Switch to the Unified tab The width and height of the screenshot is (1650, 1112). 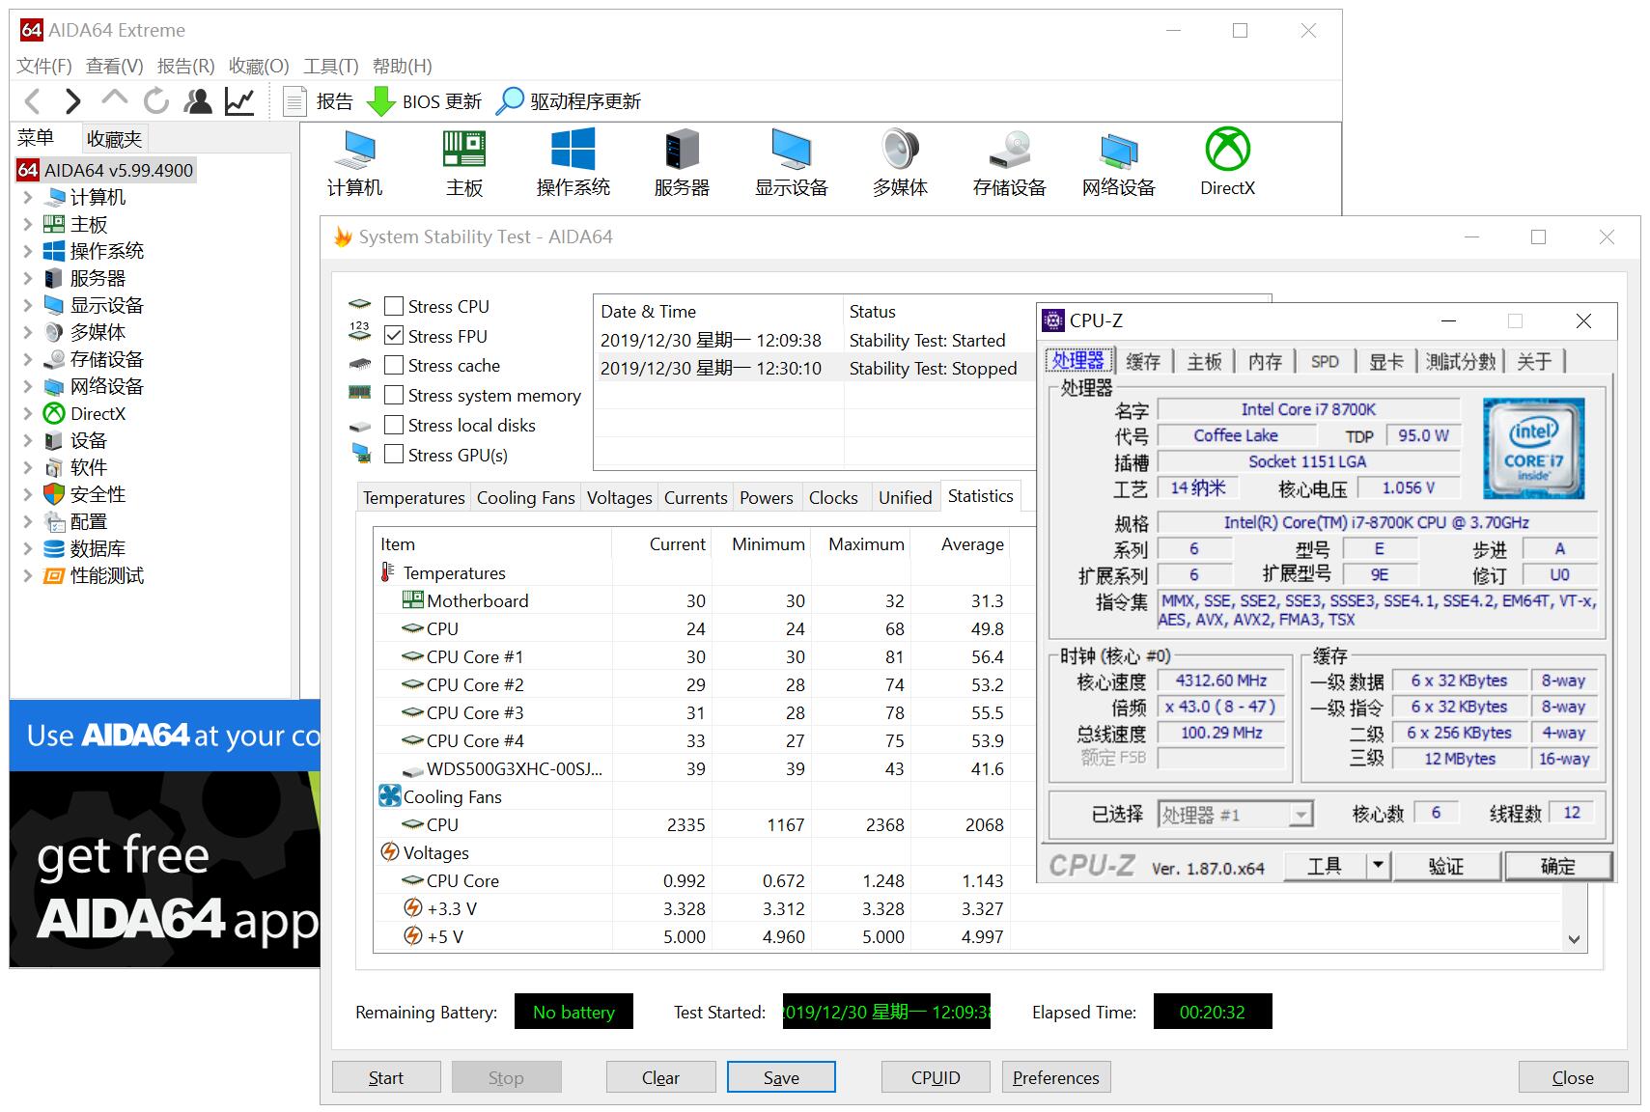906,497
